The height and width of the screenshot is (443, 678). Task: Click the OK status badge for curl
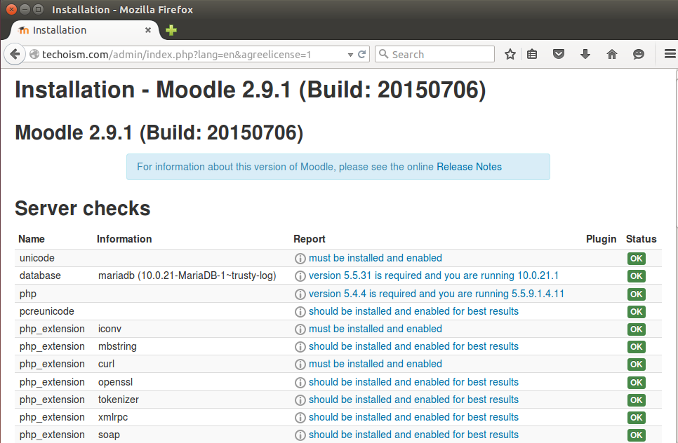(x=637, y=364)
